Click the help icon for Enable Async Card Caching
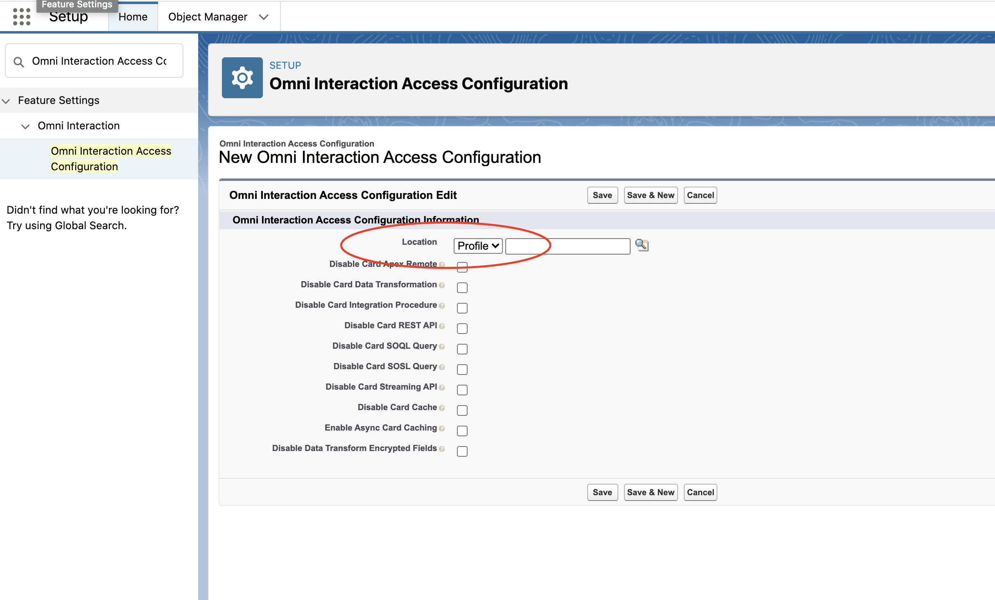995x600 pixels. point(442,428)
